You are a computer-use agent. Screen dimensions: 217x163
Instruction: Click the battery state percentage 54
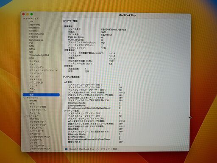(x=111, y=64)
